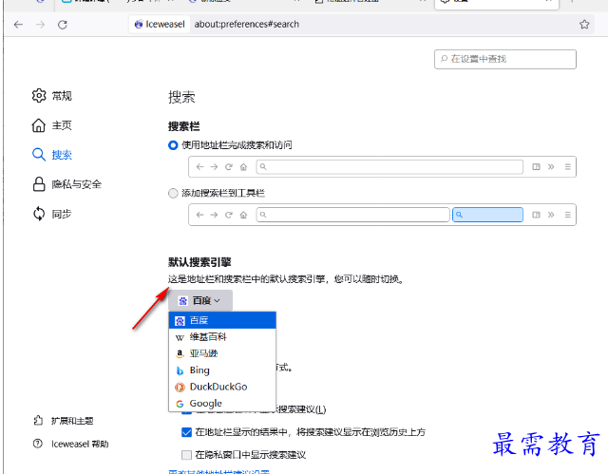Open 扩展和主题 link text
The image size is (608, 474).
click(x=72, y=421)
